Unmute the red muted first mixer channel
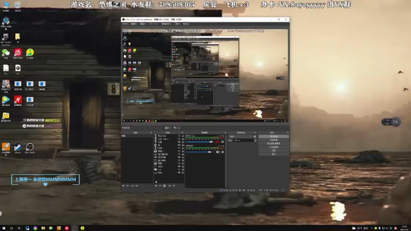 218,142
